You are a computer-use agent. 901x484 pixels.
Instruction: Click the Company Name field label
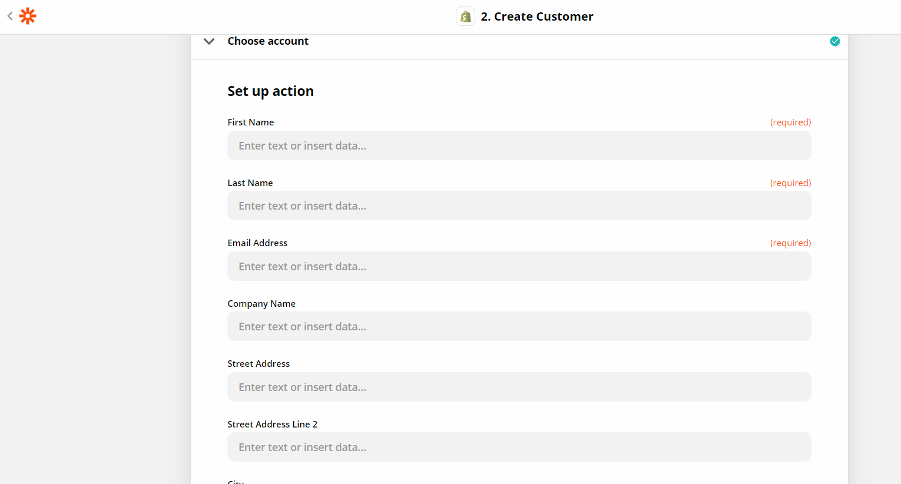(261, 304)
